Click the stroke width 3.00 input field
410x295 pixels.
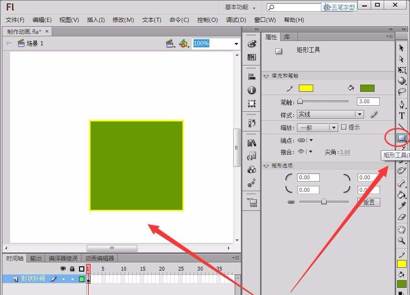tap(368, 101)
